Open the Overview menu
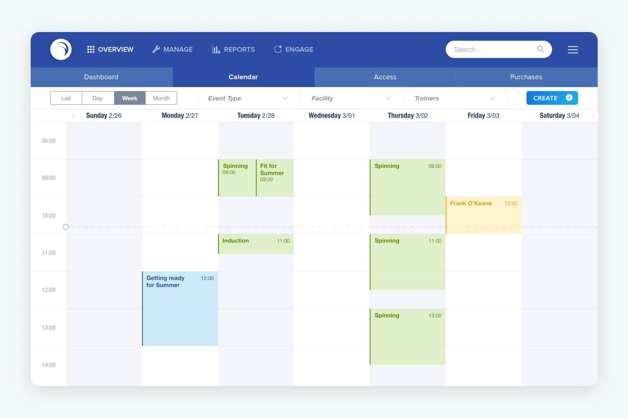This screenshot has width=628, height=418. [x=110, y=49]
